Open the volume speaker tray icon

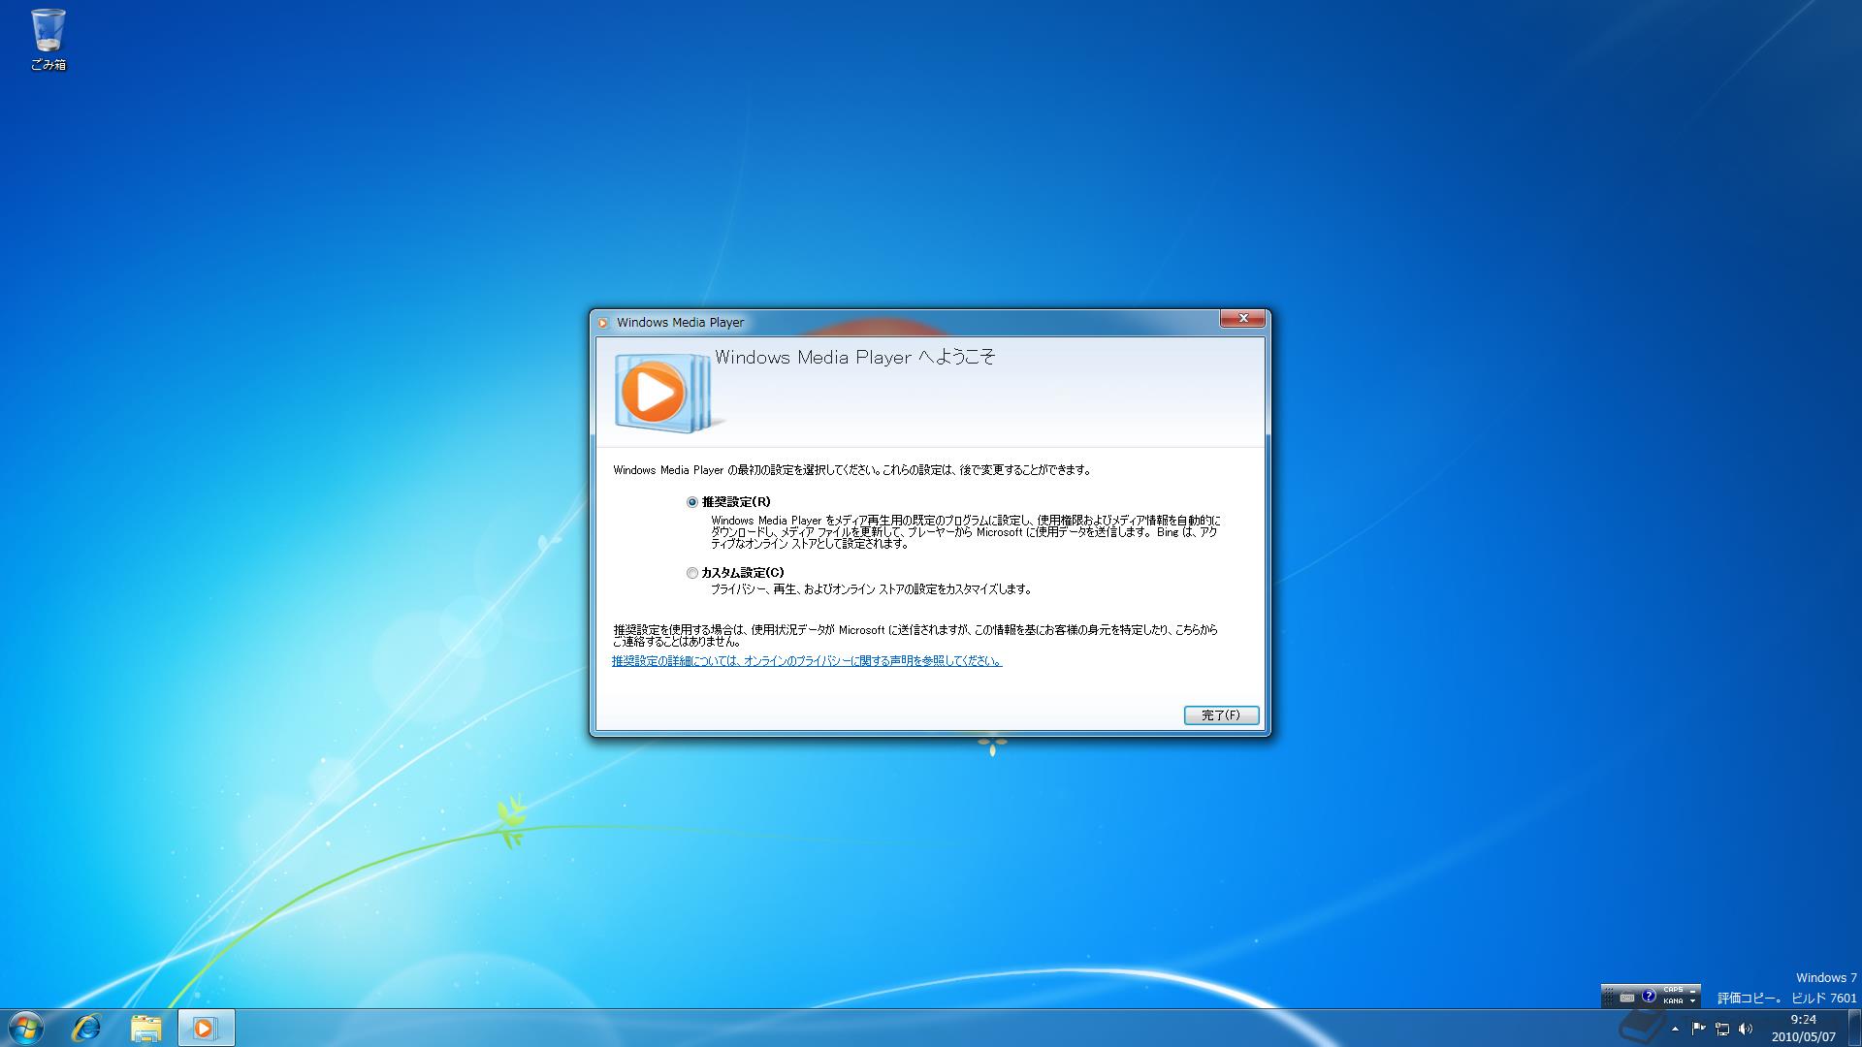(1746, 1030)
